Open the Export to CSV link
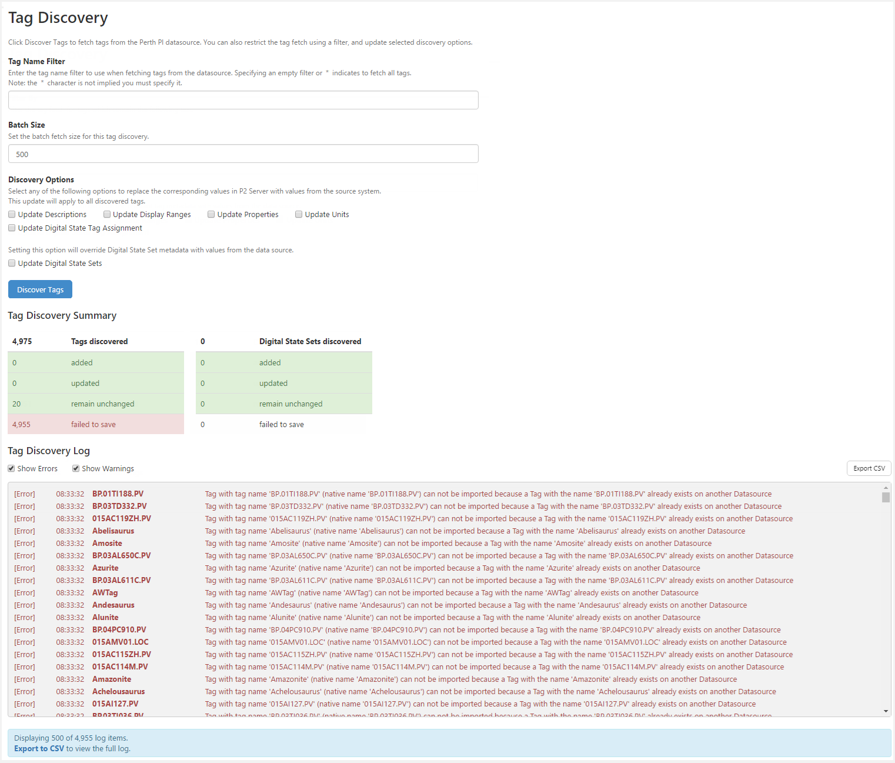 click(39, 749)
